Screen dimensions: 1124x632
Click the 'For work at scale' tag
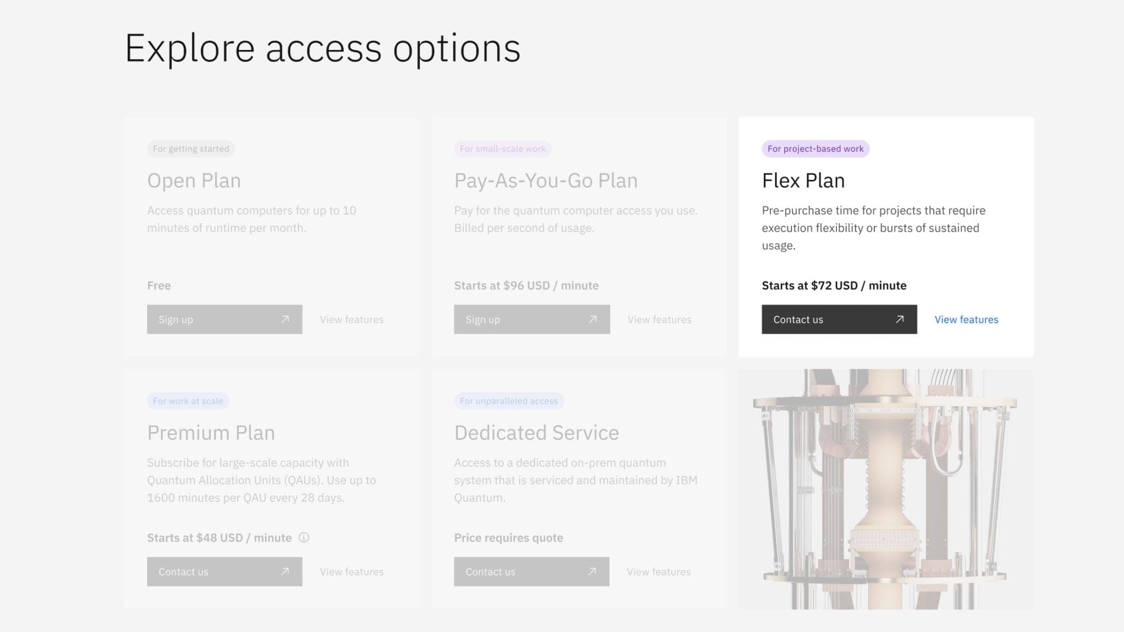188,400
